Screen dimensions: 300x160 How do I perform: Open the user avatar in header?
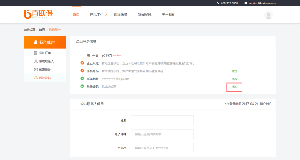coord(268,15)
